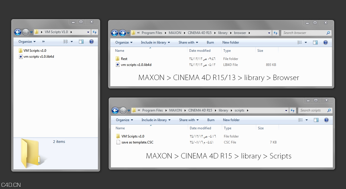346x189 pixels.
Task: Click the help icon in scripts window
Action: click(326, 120)
